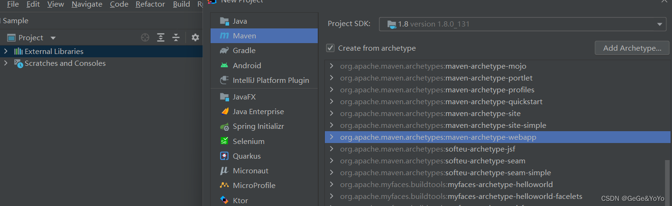Screen dimensions: 672x206
Task: Open the Code menu
Action: click(x=119, y=4)
